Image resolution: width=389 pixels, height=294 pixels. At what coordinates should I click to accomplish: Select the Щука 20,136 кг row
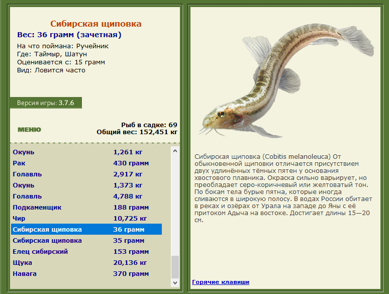click(x=86, y=262)
